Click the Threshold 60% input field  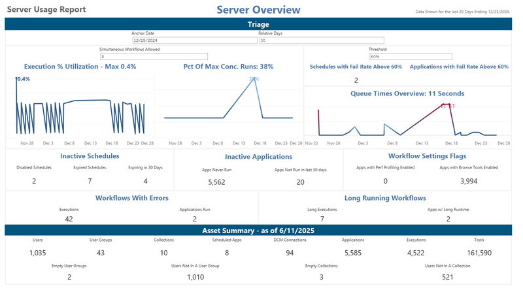(411, 56)
